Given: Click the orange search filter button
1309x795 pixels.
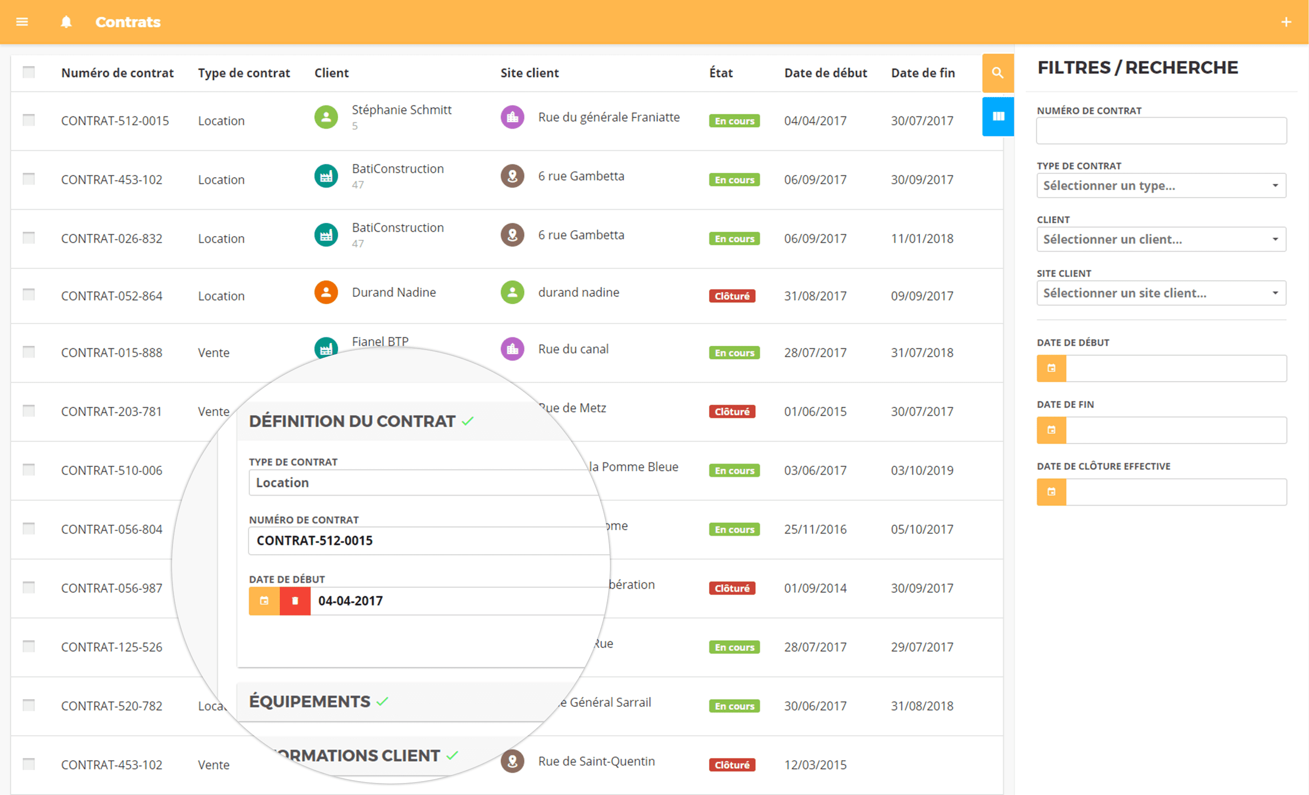Looking at the screenshot, I should pos(998,73).
